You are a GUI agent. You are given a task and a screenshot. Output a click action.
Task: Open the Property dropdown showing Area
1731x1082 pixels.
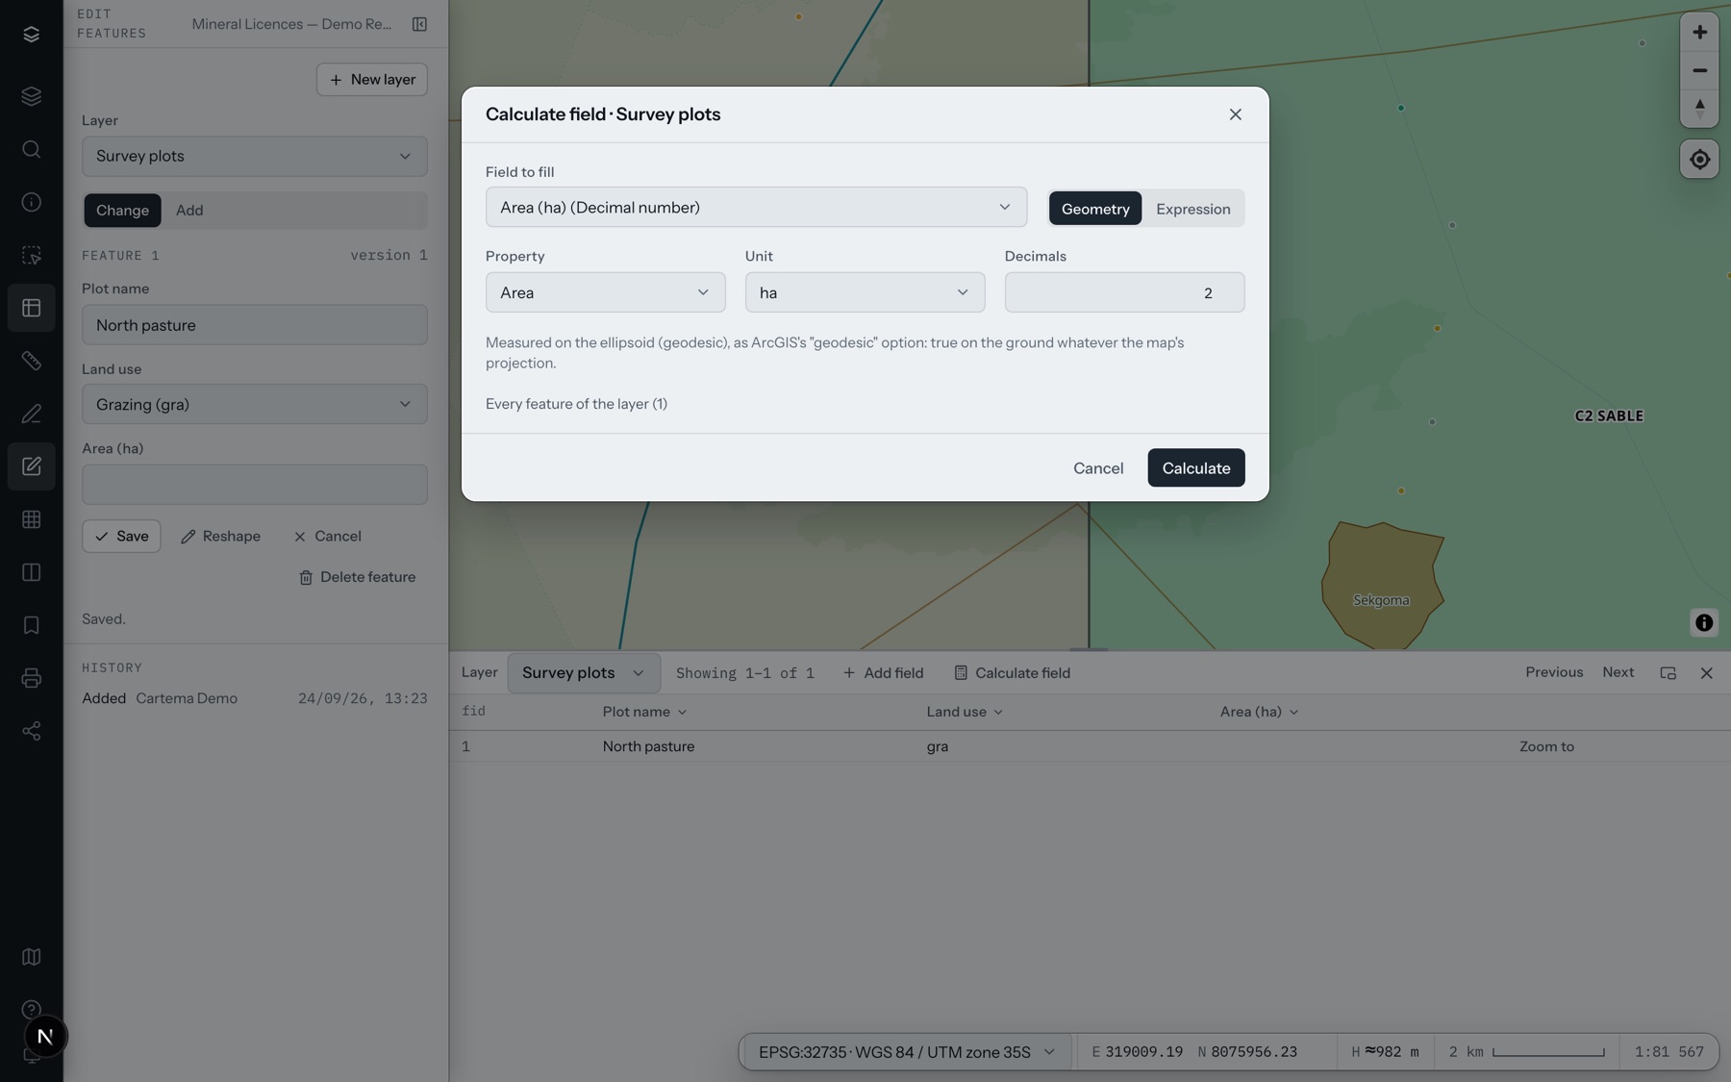tap(605, 292)
